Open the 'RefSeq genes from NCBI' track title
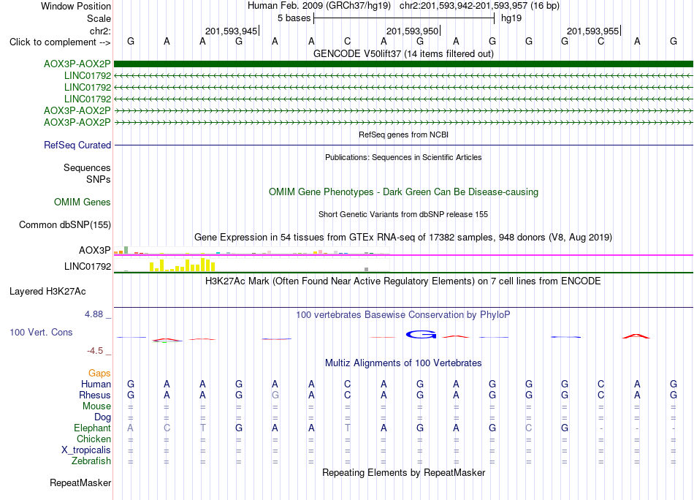Screen dimensions: 694x500 click(403, 135)
